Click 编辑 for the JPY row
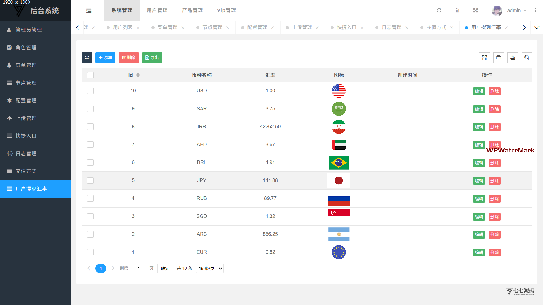This screenshot has height=305, width=543. tap(479, 181)
